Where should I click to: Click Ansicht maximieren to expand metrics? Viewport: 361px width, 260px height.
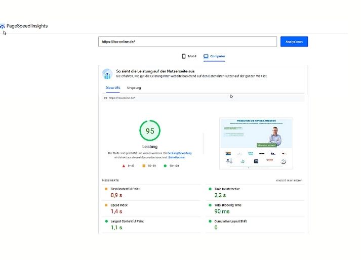(x=289, y=181)
